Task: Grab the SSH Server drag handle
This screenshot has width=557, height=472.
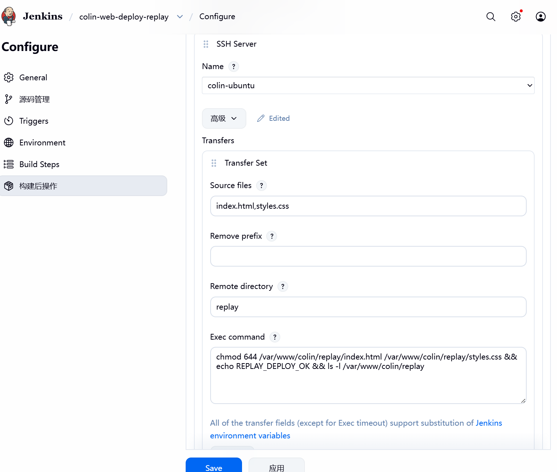Action: tap(206, 44)
